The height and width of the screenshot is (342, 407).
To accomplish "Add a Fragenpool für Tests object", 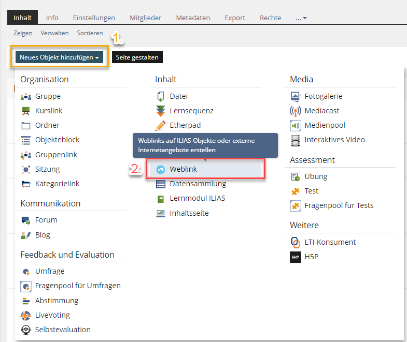I will pyautogui.click(x=339, y=205).
